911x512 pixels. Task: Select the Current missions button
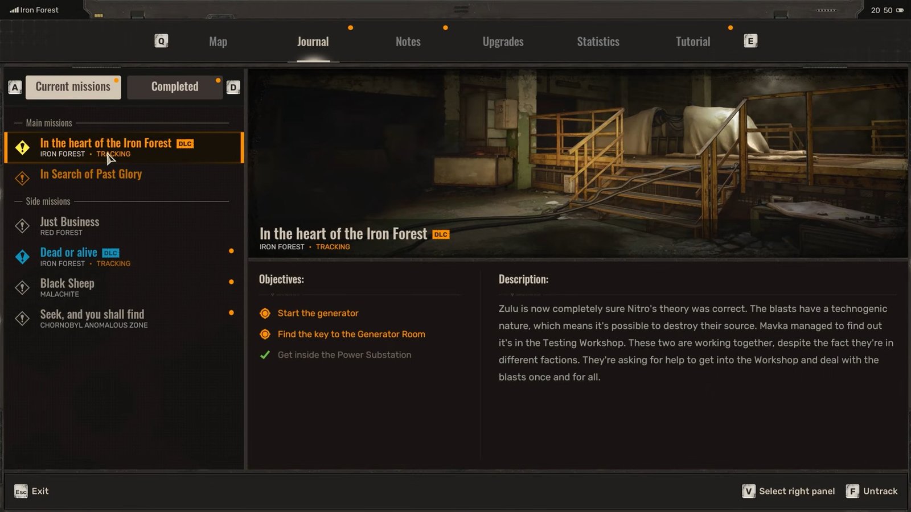tap(73, 87)
